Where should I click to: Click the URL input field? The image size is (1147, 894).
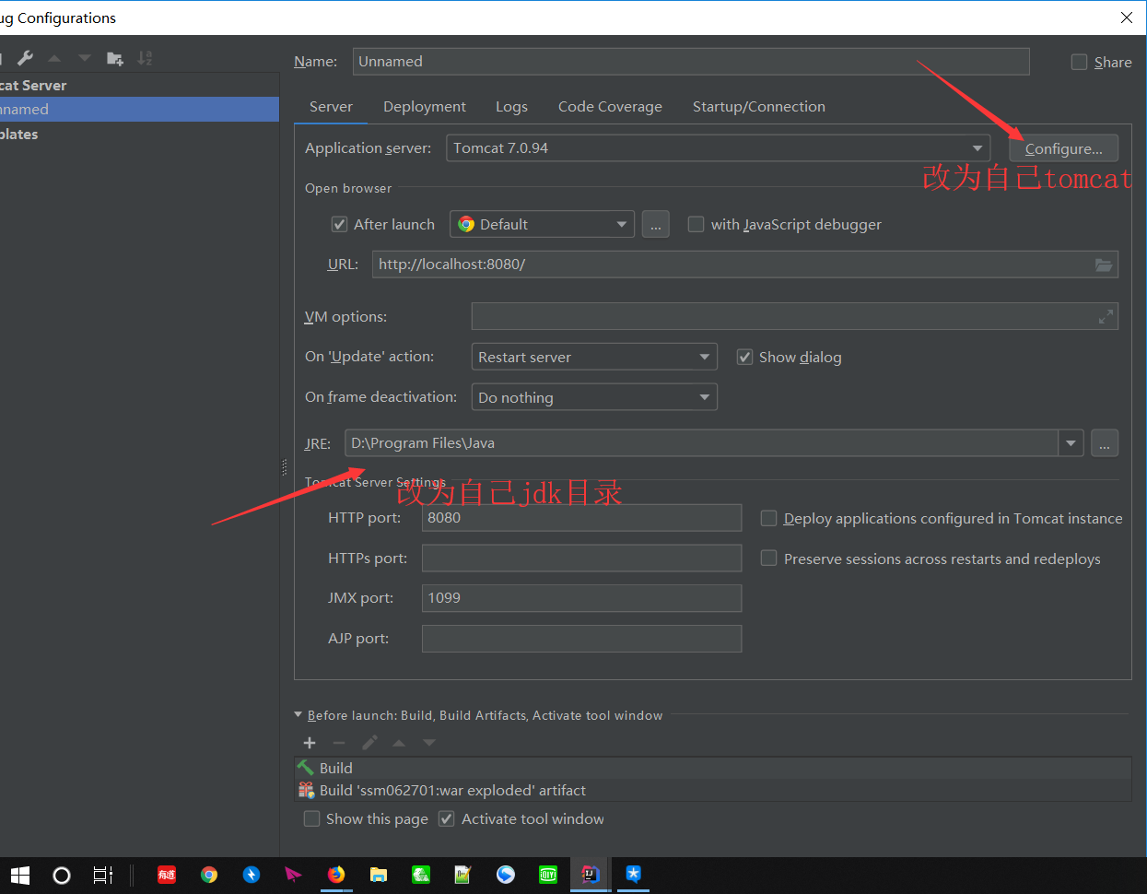click(745, 265)
